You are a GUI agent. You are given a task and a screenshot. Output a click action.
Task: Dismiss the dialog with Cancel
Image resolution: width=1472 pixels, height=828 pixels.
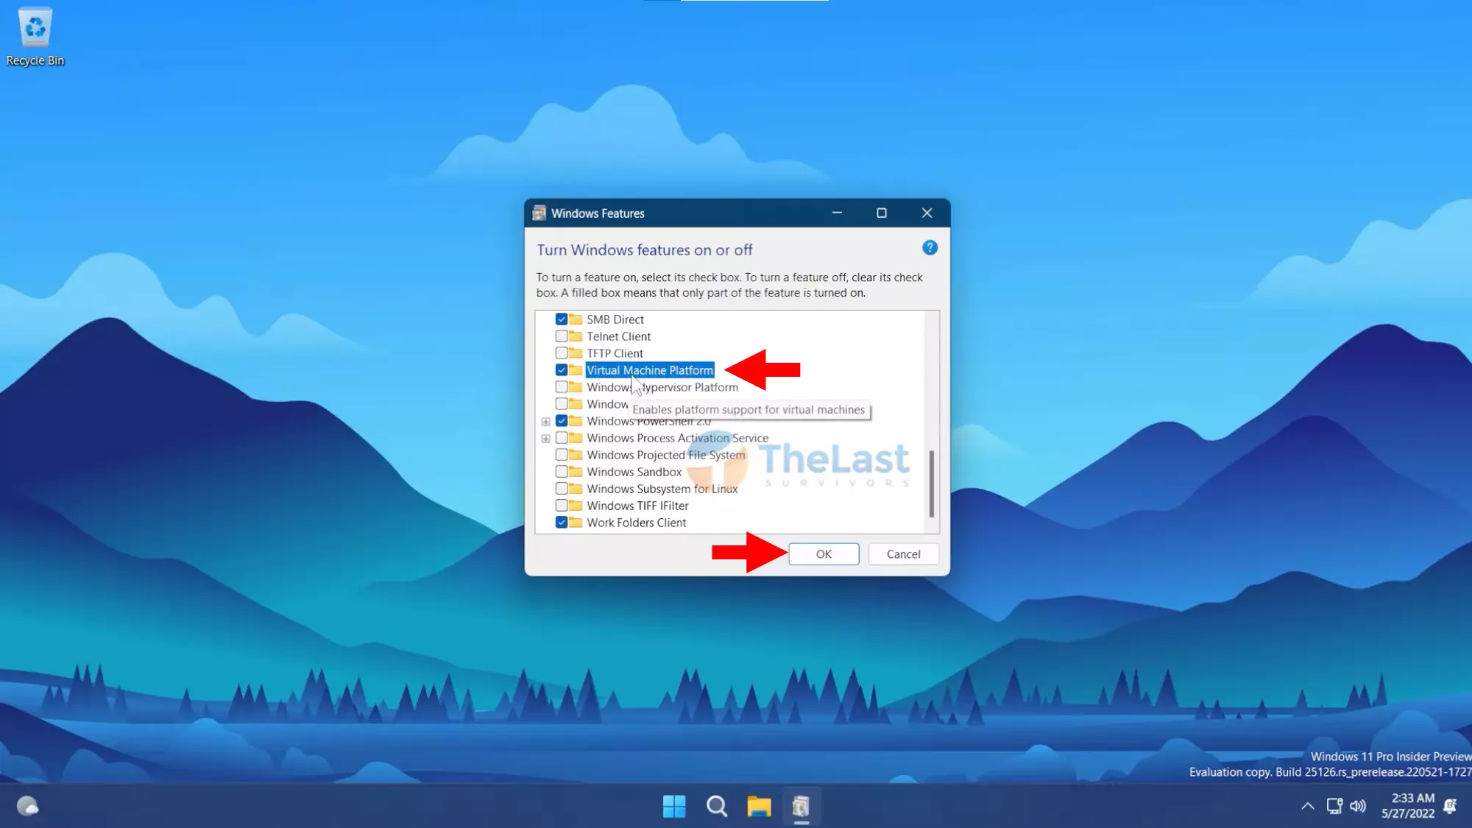click(x=903, y=554)
